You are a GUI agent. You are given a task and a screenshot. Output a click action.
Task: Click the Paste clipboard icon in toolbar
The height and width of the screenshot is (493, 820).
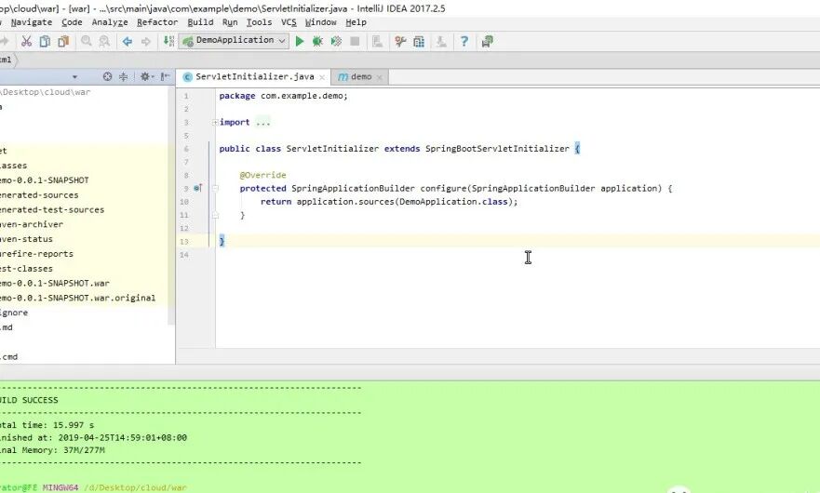64,41
